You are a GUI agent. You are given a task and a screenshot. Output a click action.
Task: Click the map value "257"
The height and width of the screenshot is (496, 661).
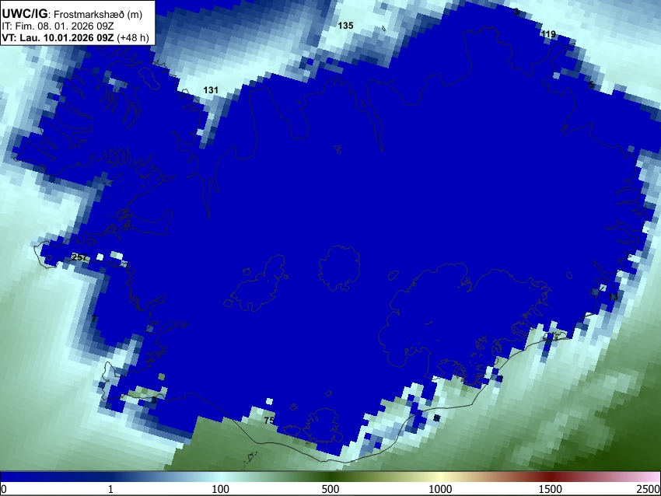79,257
